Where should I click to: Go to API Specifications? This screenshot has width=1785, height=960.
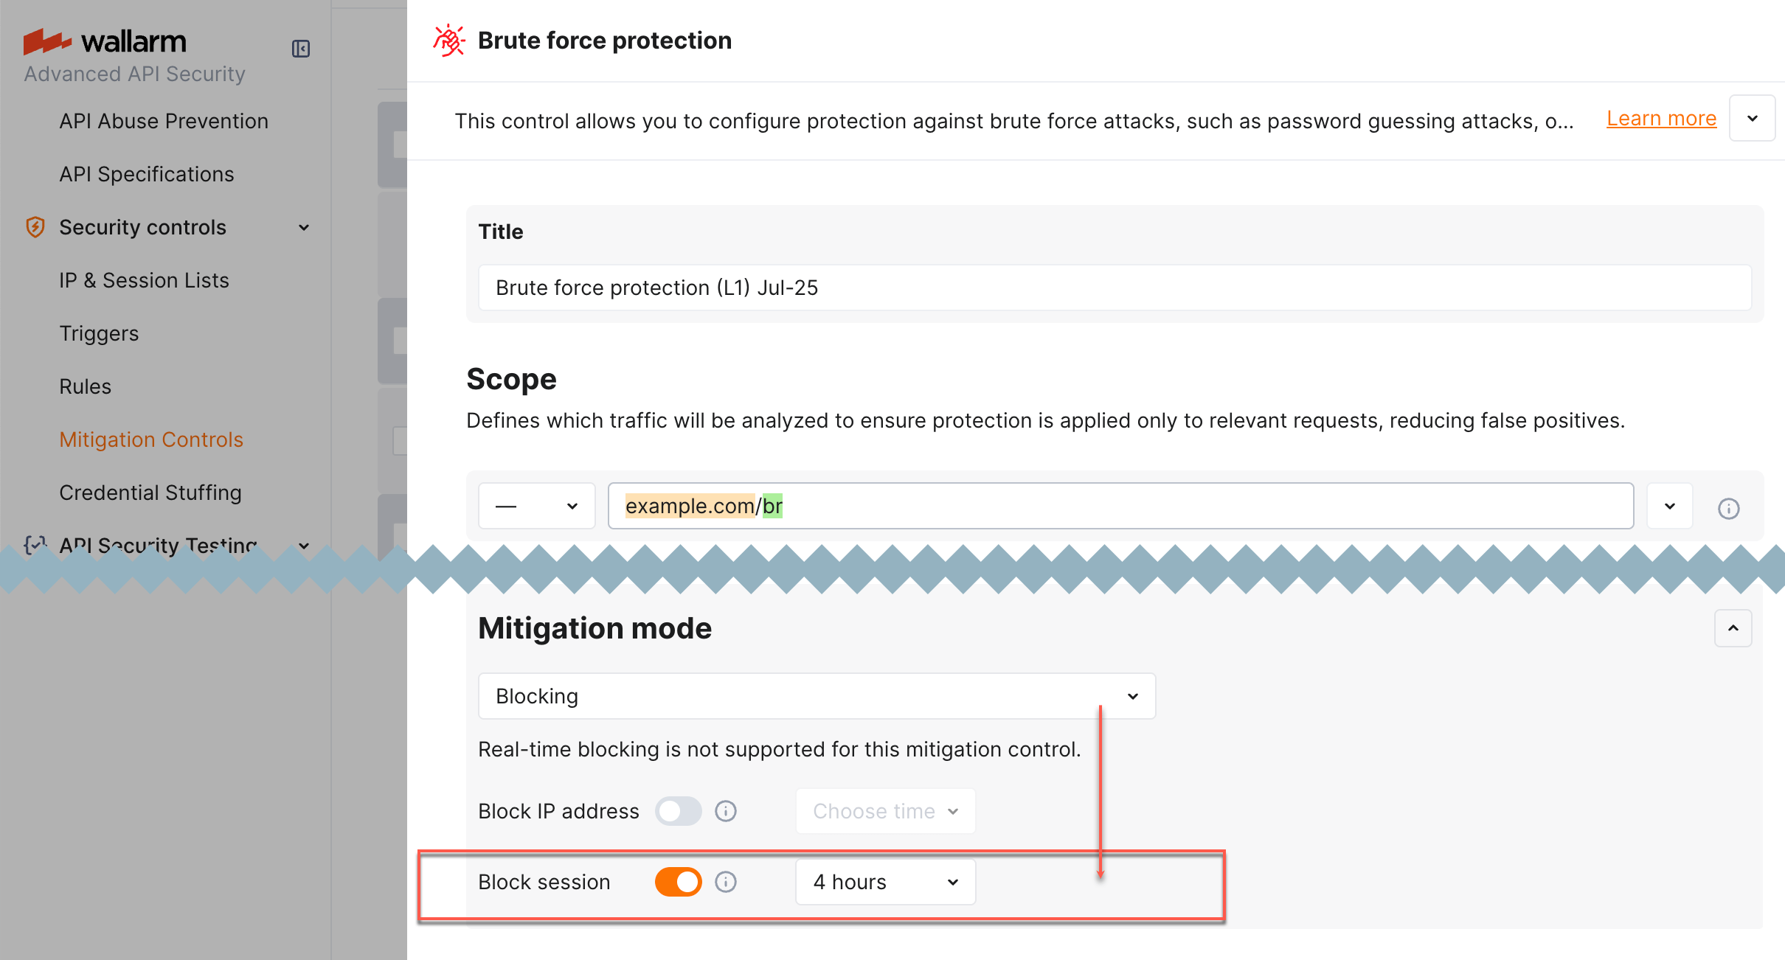pyautogui.click(x=147, y=174)
